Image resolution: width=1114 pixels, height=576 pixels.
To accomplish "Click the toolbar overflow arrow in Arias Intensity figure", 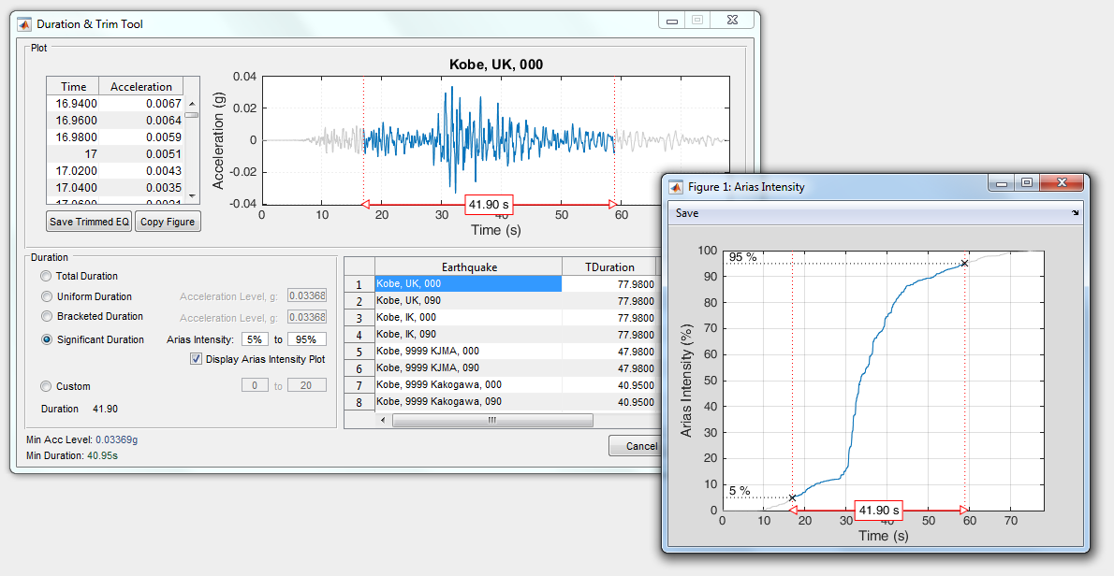I will [x=1075, y=214].
